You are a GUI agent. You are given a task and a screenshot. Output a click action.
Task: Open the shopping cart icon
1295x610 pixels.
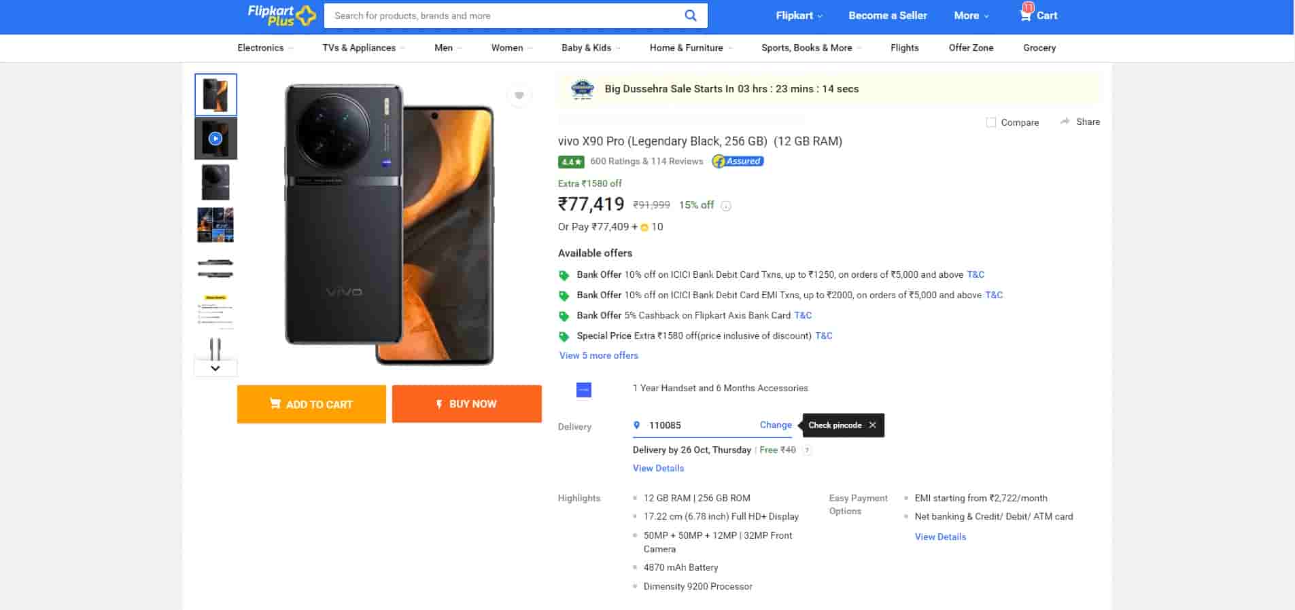pos(1026,15)
